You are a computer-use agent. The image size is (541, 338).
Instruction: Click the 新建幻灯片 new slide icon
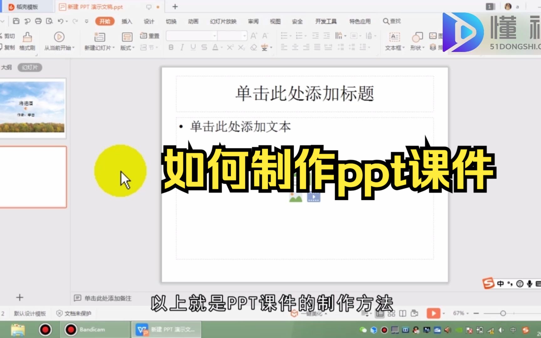(99, 37)
